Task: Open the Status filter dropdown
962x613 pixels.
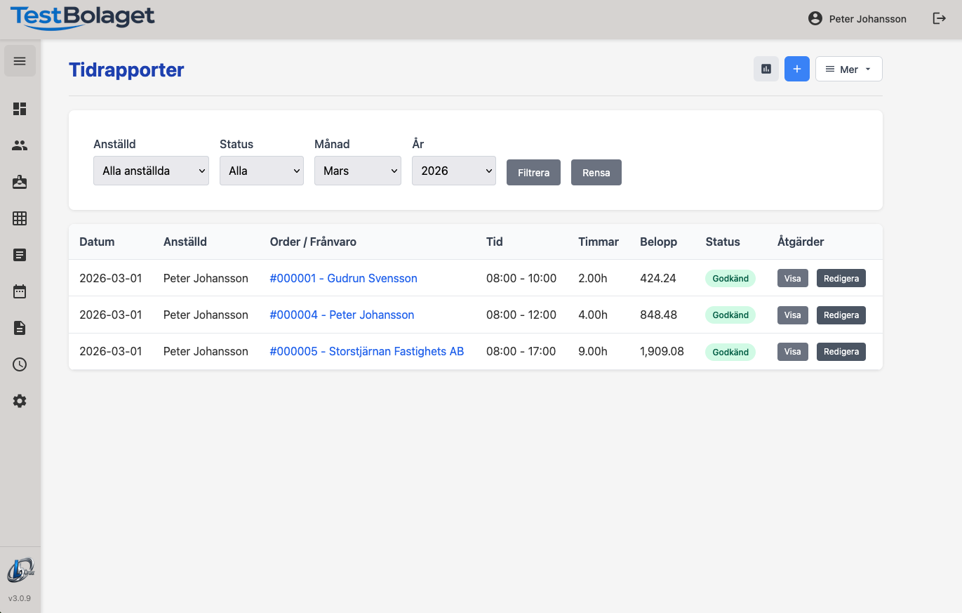Action: pyautogui.click(x=261, y=171)
